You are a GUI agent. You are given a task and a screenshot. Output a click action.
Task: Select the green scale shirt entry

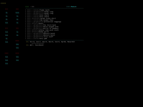(x=41, y=18)
